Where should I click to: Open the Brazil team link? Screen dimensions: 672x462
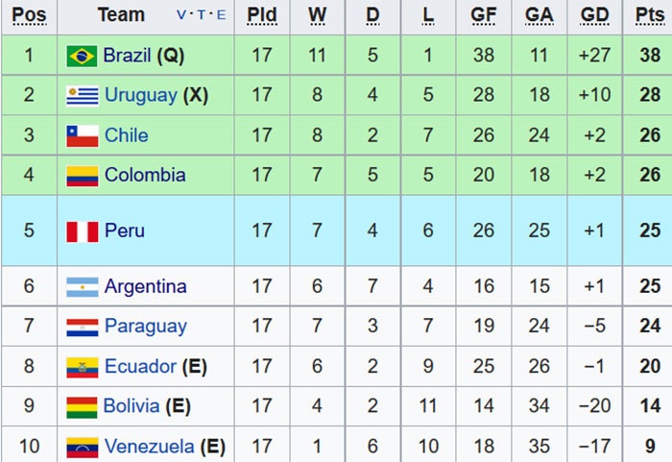pyautogui.click(x=129, y=56)
